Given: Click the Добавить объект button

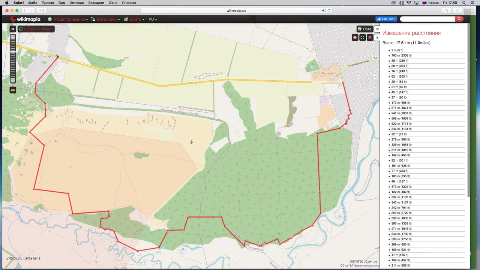Looking at the screenshot, I should point(36,29).
